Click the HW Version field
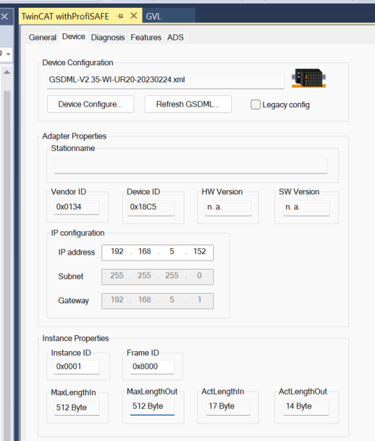This screenshot has height=441, width=375. [x=228, y=208]
